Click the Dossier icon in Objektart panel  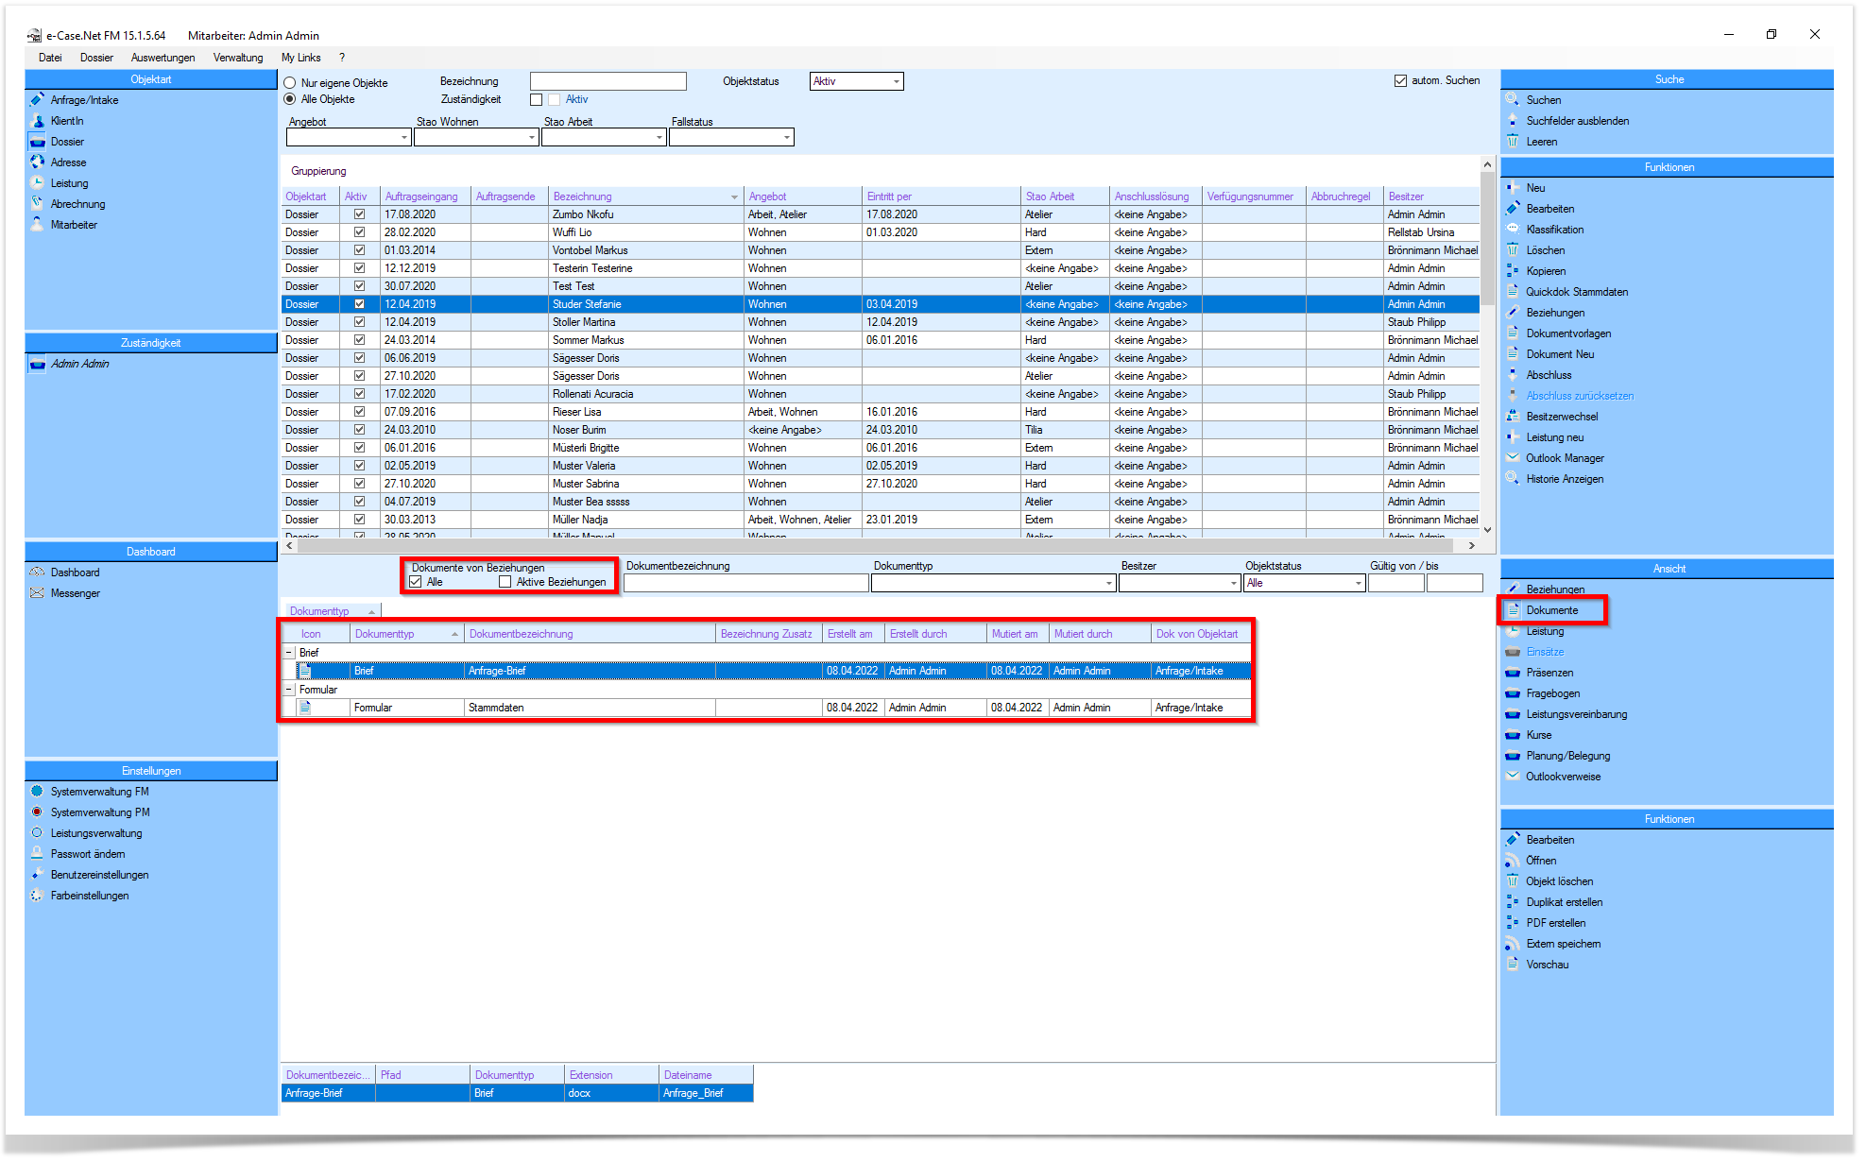[x=38, y=142]
